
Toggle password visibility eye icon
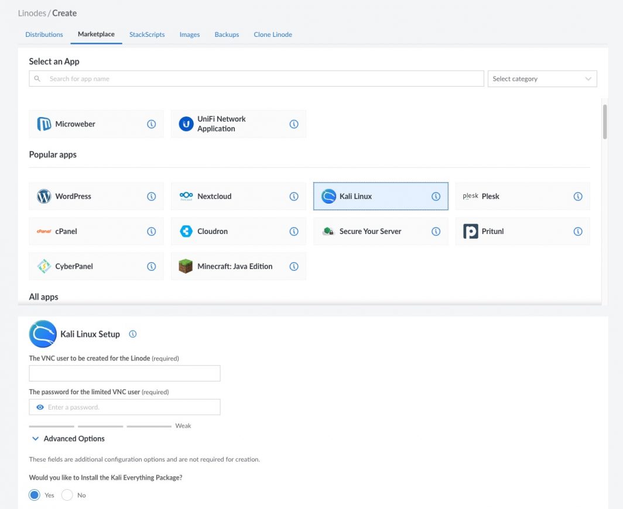[x=40, y=407]
